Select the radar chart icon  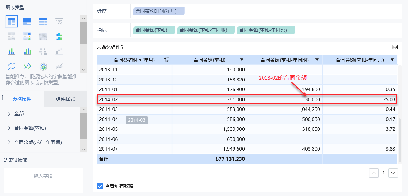coord(43,66)
